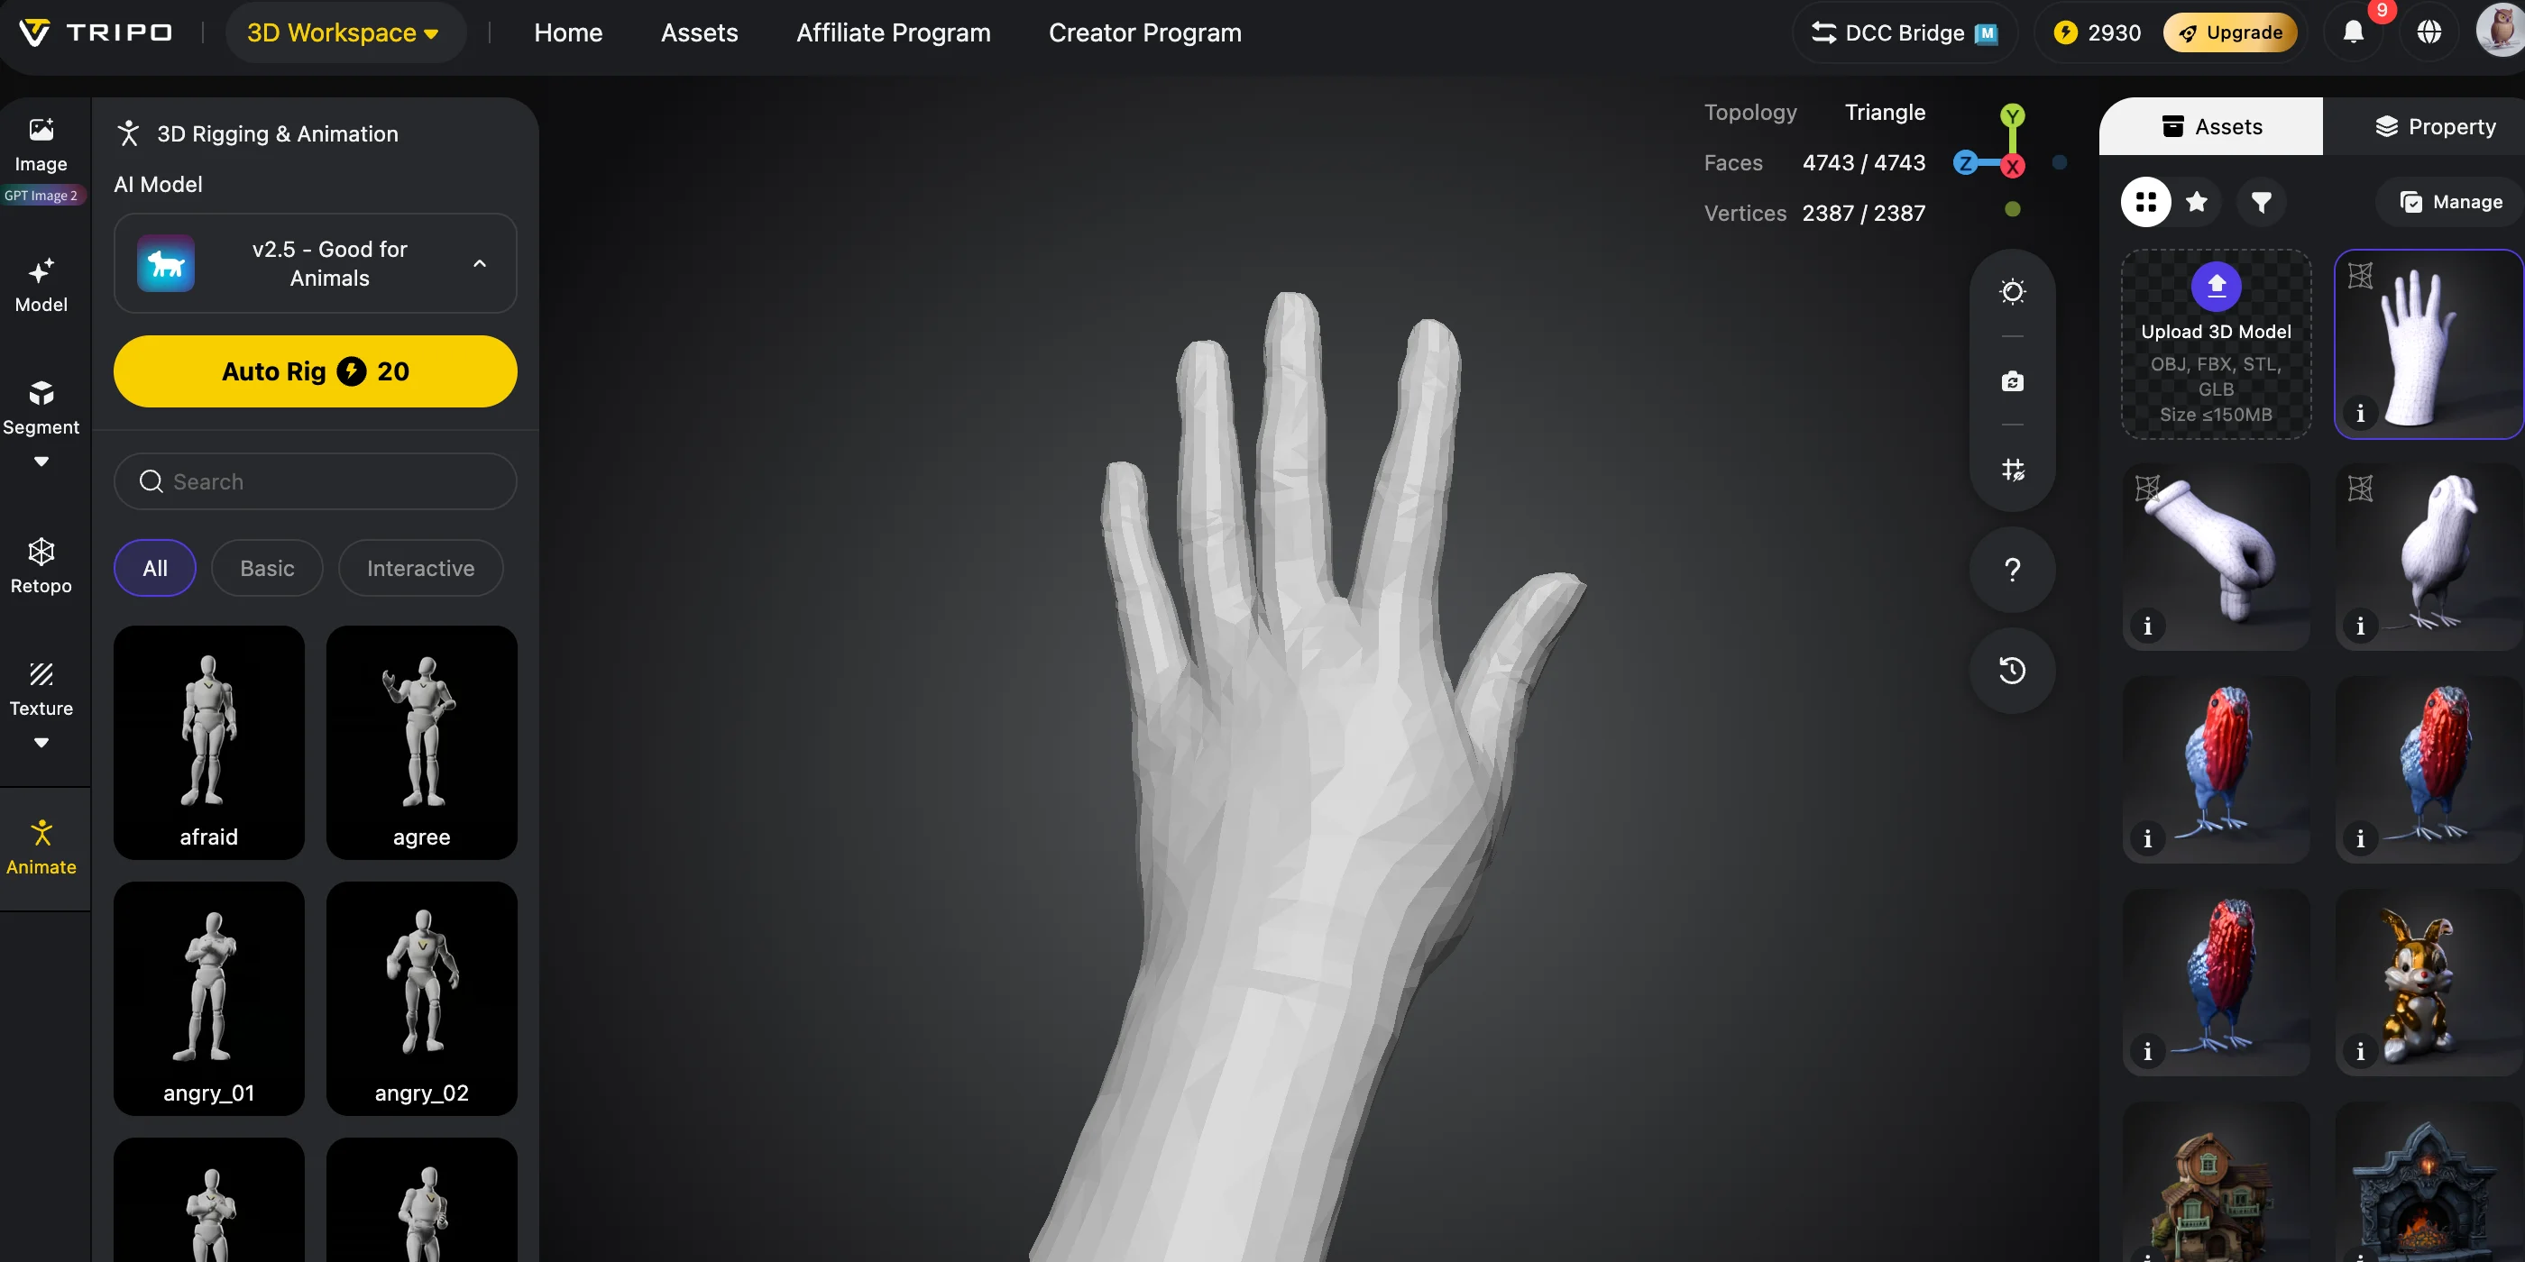Select the wooden house asset thumbnail
Image resolution: width=2525 pixels, height=1262 pixels.
coord(2216,1181)
